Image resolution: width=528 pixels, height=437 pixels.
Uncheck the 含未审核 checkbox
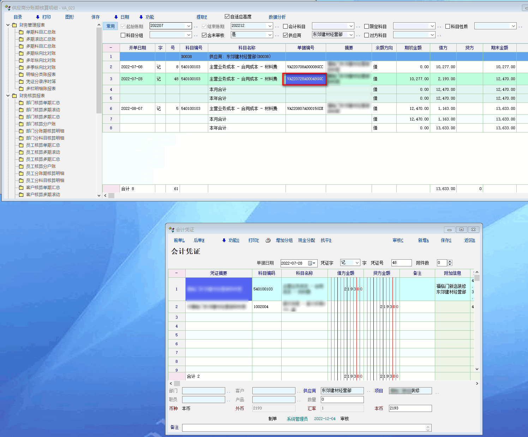[x=204, y=35]
